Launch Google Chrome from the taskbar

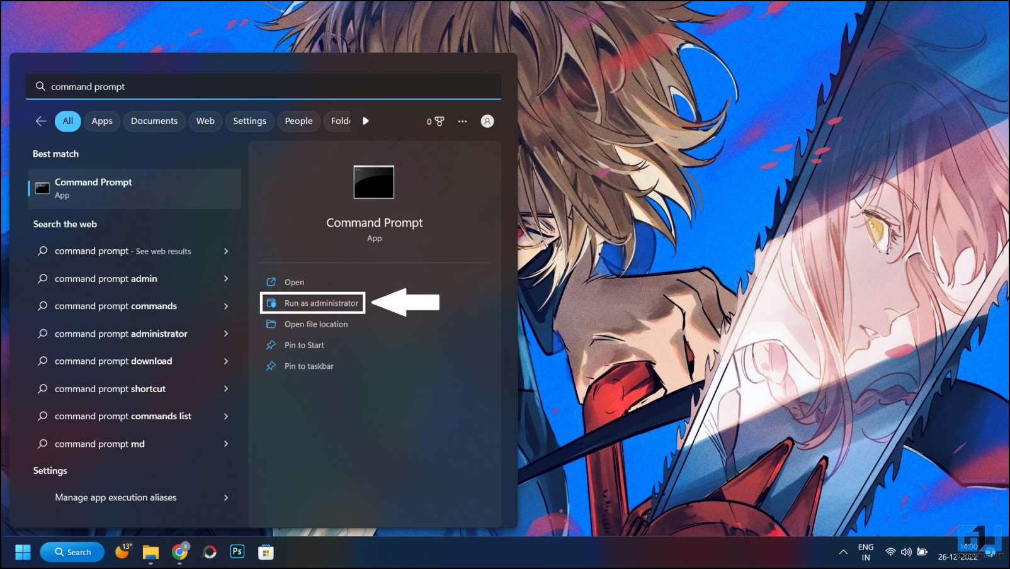click(180, 552)
